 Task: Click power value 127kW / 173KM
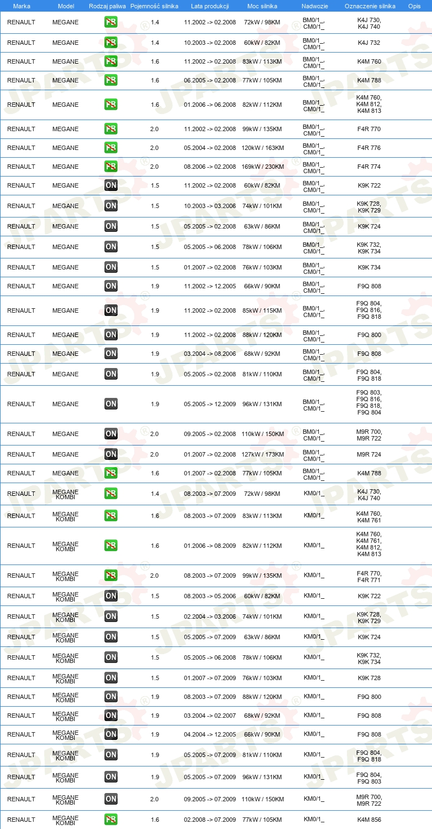click(x=262, y=454)
